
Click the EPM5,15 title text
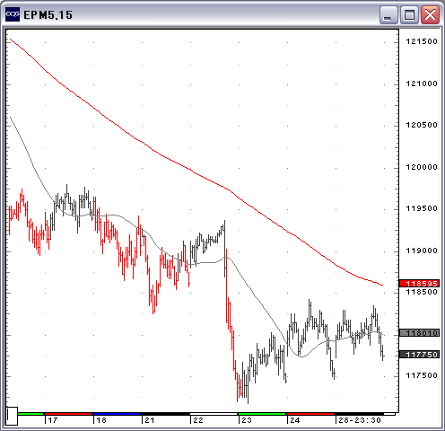[48, 15]
